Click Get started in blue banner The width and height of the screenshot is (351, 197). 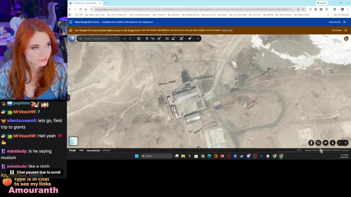coord(335,22)
